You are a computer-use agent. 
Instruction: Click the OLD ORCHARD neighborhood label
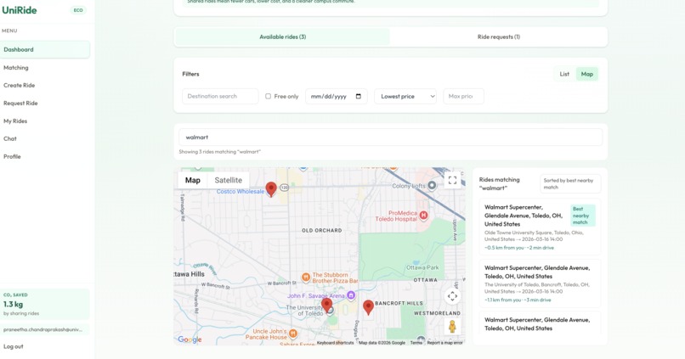click(x=321, y=230)
